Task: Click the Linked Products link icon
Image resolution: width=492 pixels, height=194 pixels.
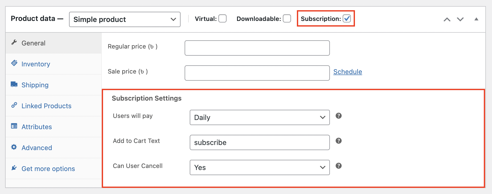Action: [x=14, y=105]
